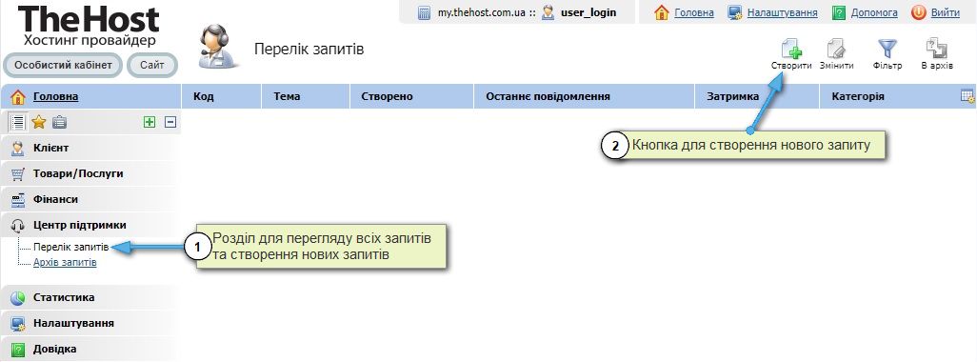
Task: Click the my.thehost.com.ua text
Action: point(481,12)
